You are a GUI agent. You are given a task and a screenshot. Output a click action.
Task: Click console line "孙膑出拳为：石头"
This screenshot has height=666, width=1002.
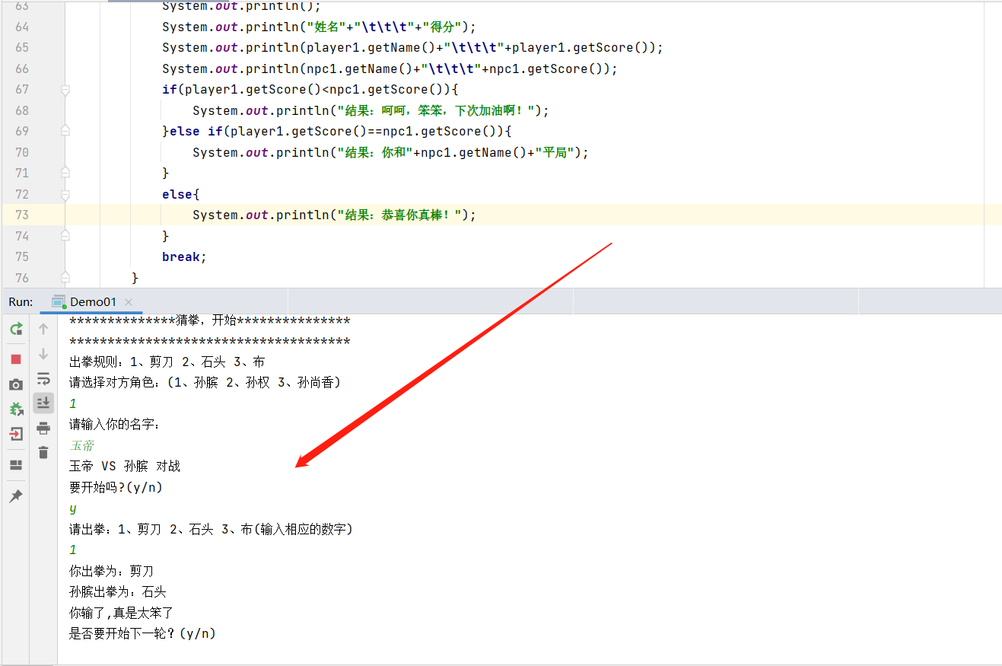click(x=118, y=591)
